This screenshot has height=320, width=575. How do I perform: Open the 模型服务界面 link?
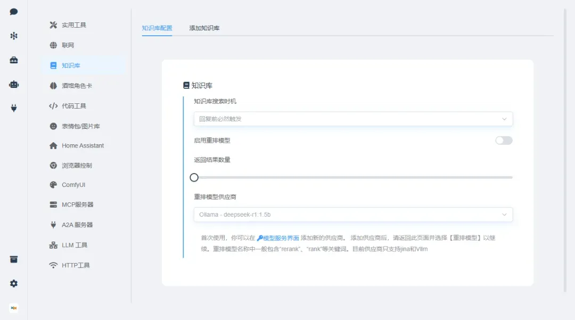(278, 238)
